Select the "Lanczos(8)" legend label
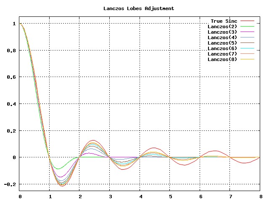 [x=222, y=59]
